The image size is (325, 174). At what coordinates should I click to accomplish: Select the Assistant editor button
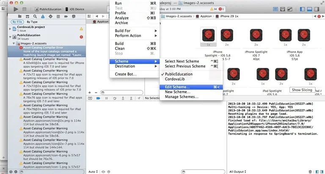point(282,9)
